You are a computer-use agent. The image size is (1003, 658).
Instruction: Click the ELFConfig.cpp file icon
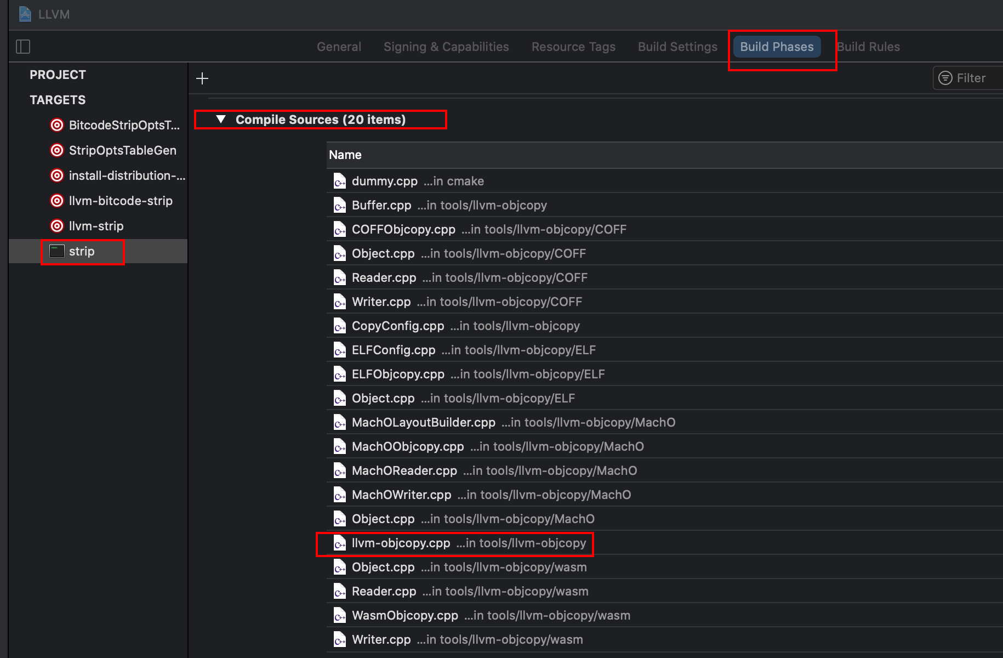[340, 350]
